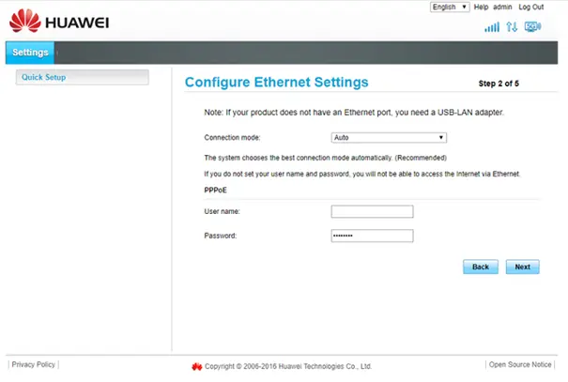The height and width of the screenshot is (382, 568).
Task: Click Log Out
Action: [531, 7]
